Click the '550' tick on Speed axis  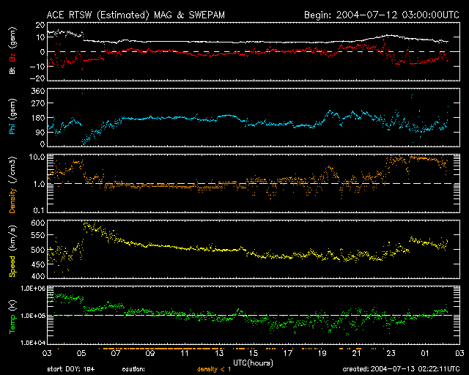pyautogui.click(x=38, y=235)
